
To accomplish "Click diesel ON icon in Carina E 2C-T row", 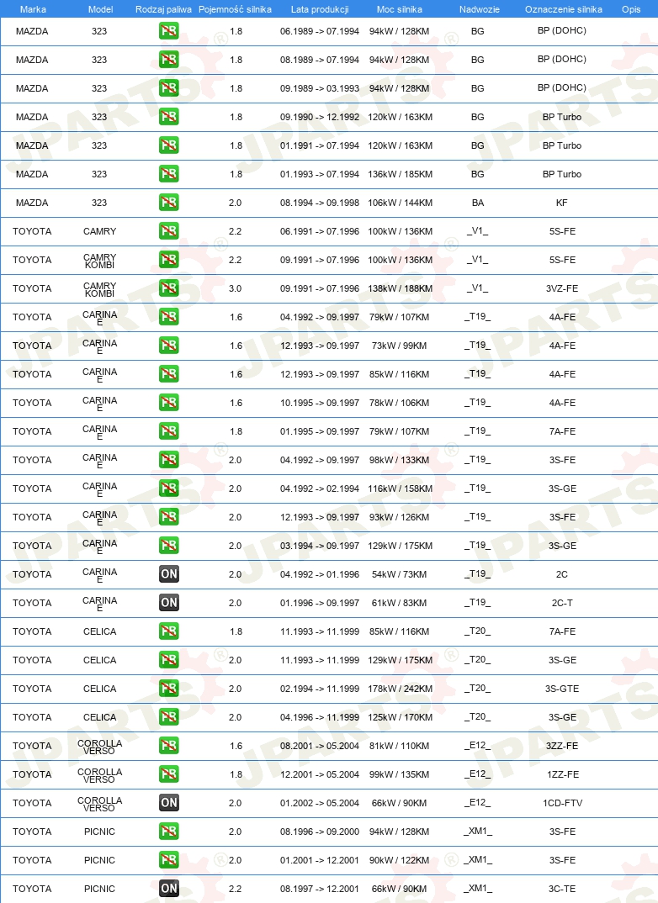I will [x=169, y=603].
